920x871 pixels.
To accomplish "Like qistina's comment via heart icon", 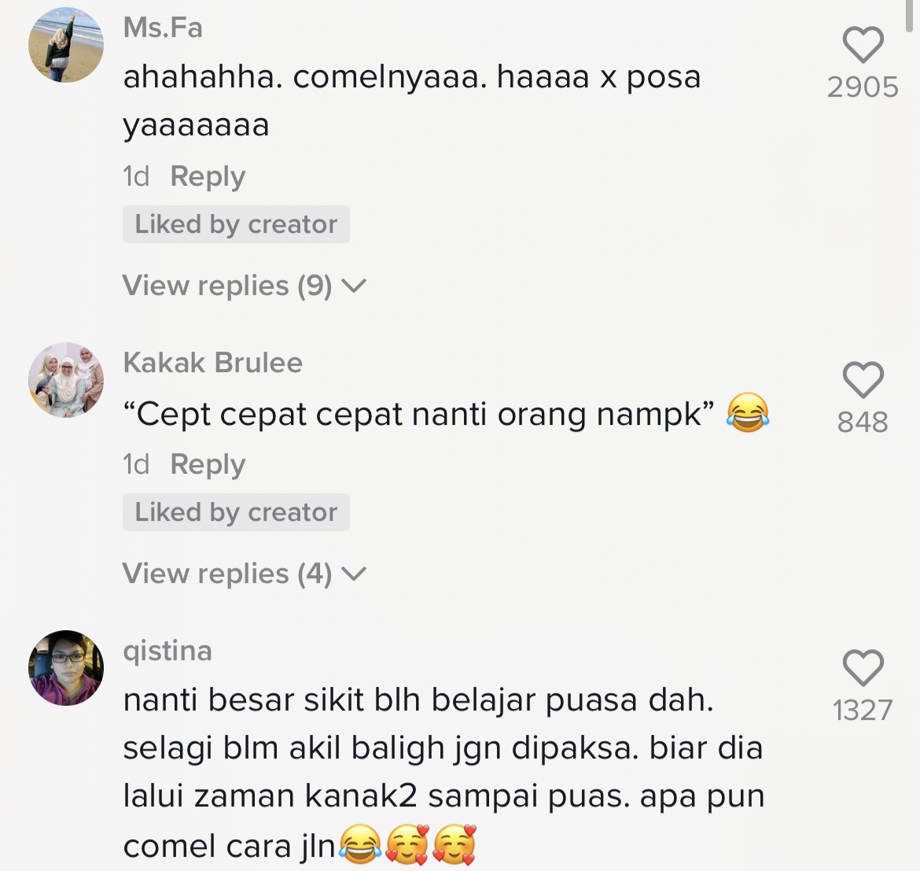I will pyautogui.click(x=863, y=668).
